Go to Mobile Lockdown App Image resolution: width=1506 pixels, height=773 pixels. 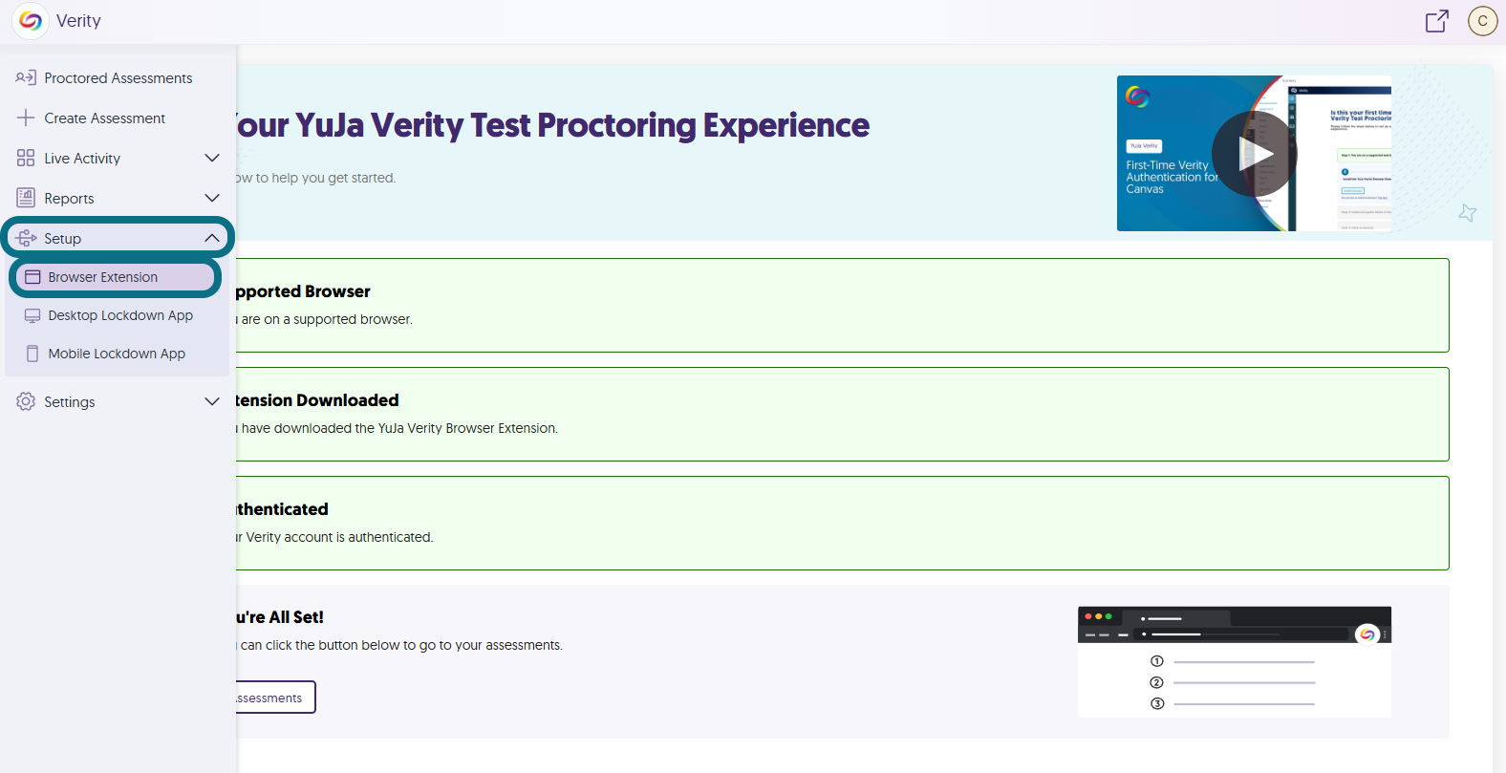tap(117, 354)
